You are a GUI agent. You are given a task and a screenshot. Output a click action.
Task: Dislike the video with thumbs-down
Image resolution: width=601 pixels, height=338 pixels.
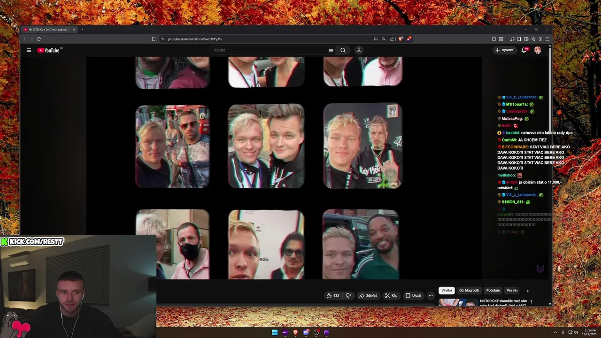(x=348, y=296)
